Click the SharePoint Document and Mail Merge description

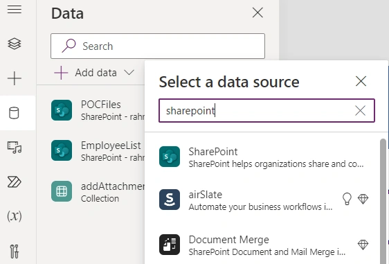pyautogui.click(x=267, y=252)
